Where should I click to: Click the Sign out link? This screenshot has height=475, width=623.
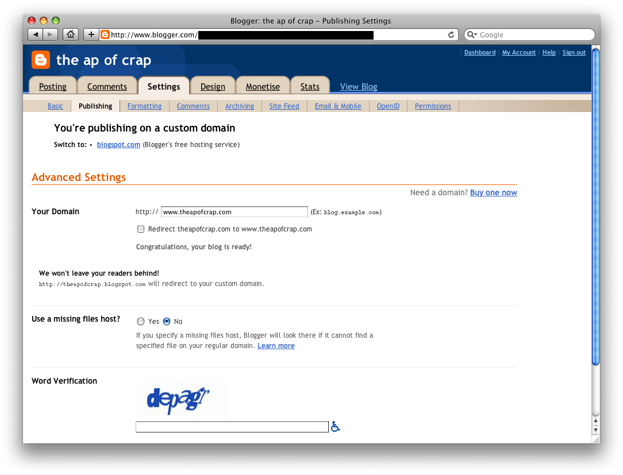(574, 52)
